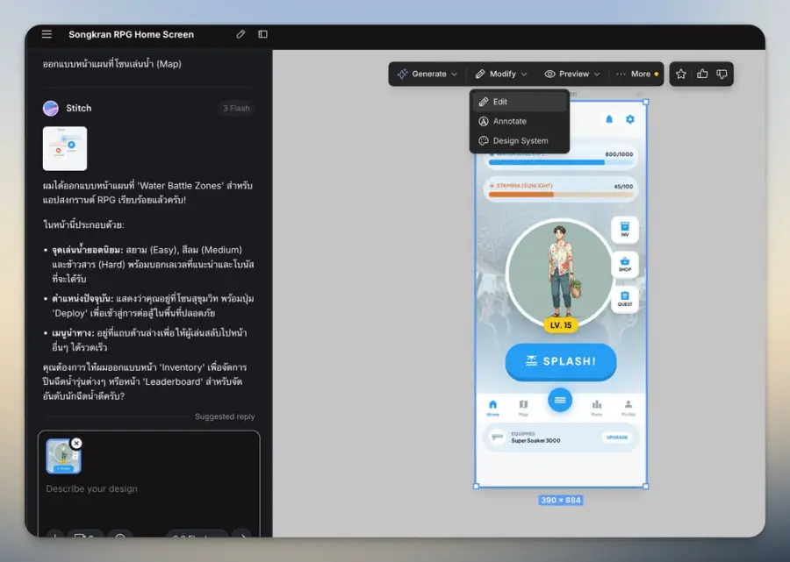The height and width of the screenshot is (562, 790).
Task: Open the map design thumbnail in chat
Action: pos(65,148)
